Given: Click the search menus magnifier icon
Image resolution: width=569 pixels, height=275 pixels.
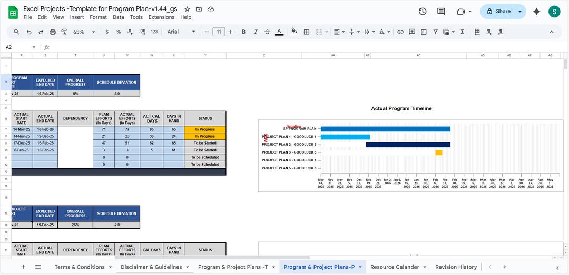Looking at the screenshot, I should click(16, 32).
